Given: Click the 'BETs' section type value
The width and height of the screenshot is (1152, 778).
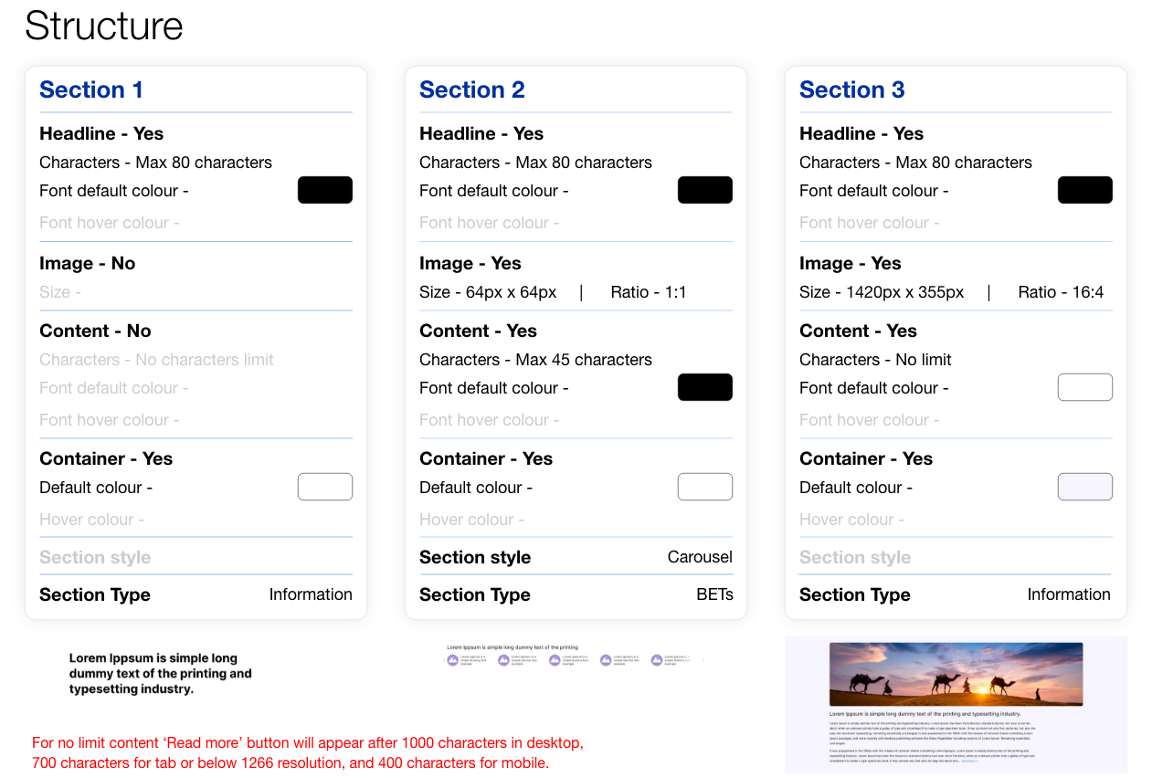Looking at the screenshot, I should tap(714, 594).
